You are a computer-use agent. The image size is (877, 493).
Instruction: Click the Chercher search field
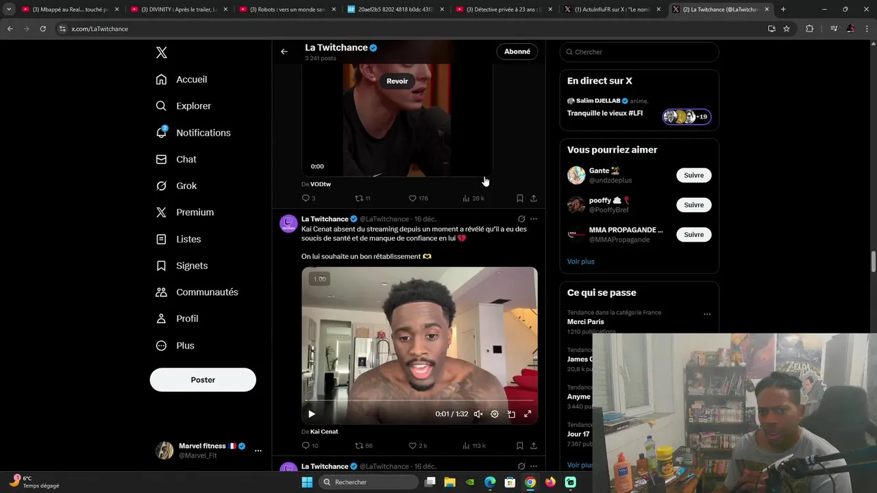[639, 52]
